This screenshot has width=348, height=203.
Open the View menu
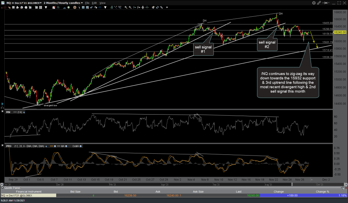pos(102,3)
